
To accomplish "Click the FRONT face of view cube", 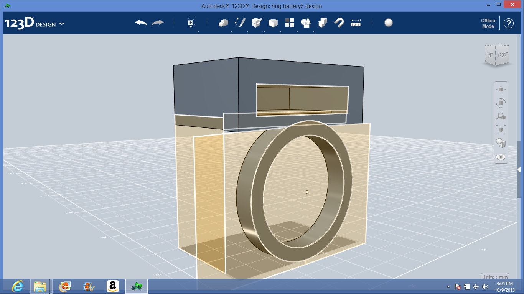I will [x=503, y=55].
